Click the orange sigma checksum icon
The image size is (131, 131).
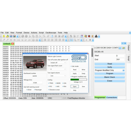coord(92,36)
